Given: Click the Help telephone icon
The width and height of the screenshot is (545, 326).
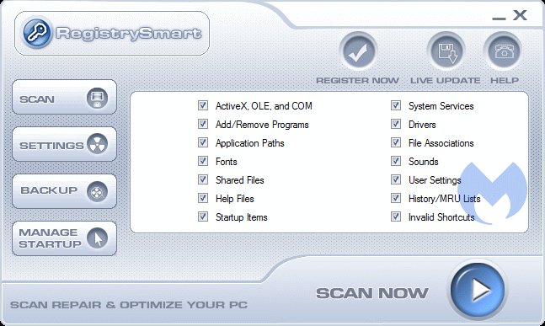Looking at the screenshot, I should (503, 51).
